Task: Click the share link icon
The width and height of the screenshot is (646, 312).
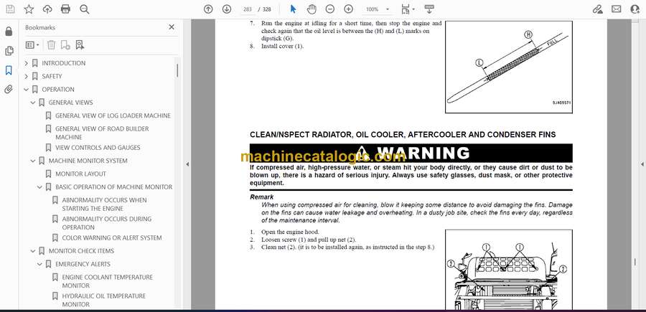Action: point(597,9)
